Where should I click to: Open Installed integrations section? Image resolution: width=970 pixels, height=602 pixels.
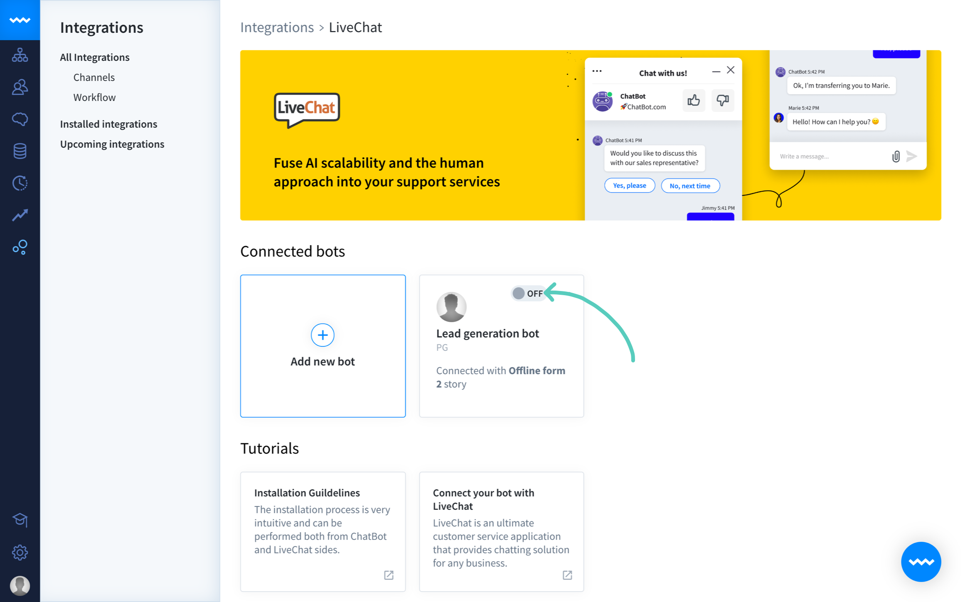[109, 123]
